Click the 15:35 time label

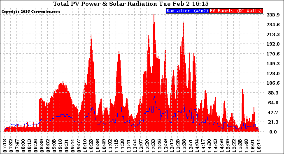240,146
